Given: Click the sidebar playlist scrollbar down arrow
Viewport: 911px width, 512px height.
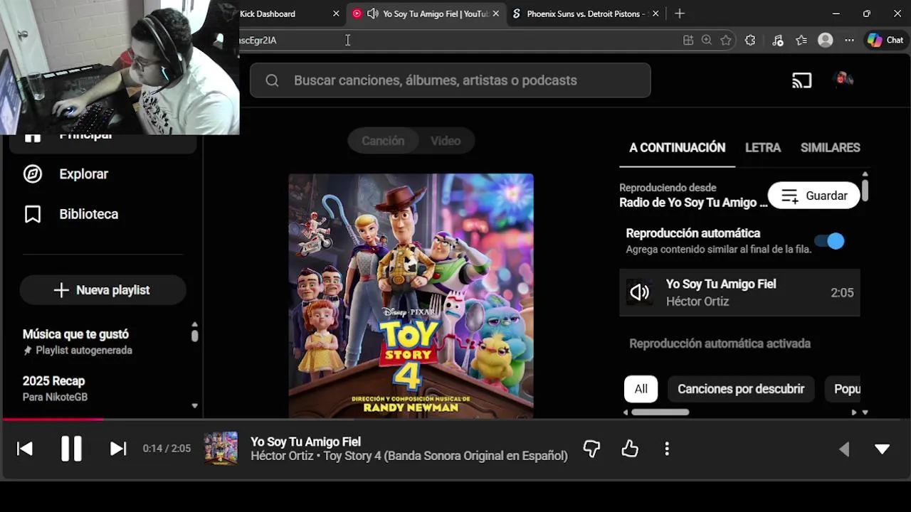Looking at the screenshot, I should pyautogui.click(x=194, y=406).
